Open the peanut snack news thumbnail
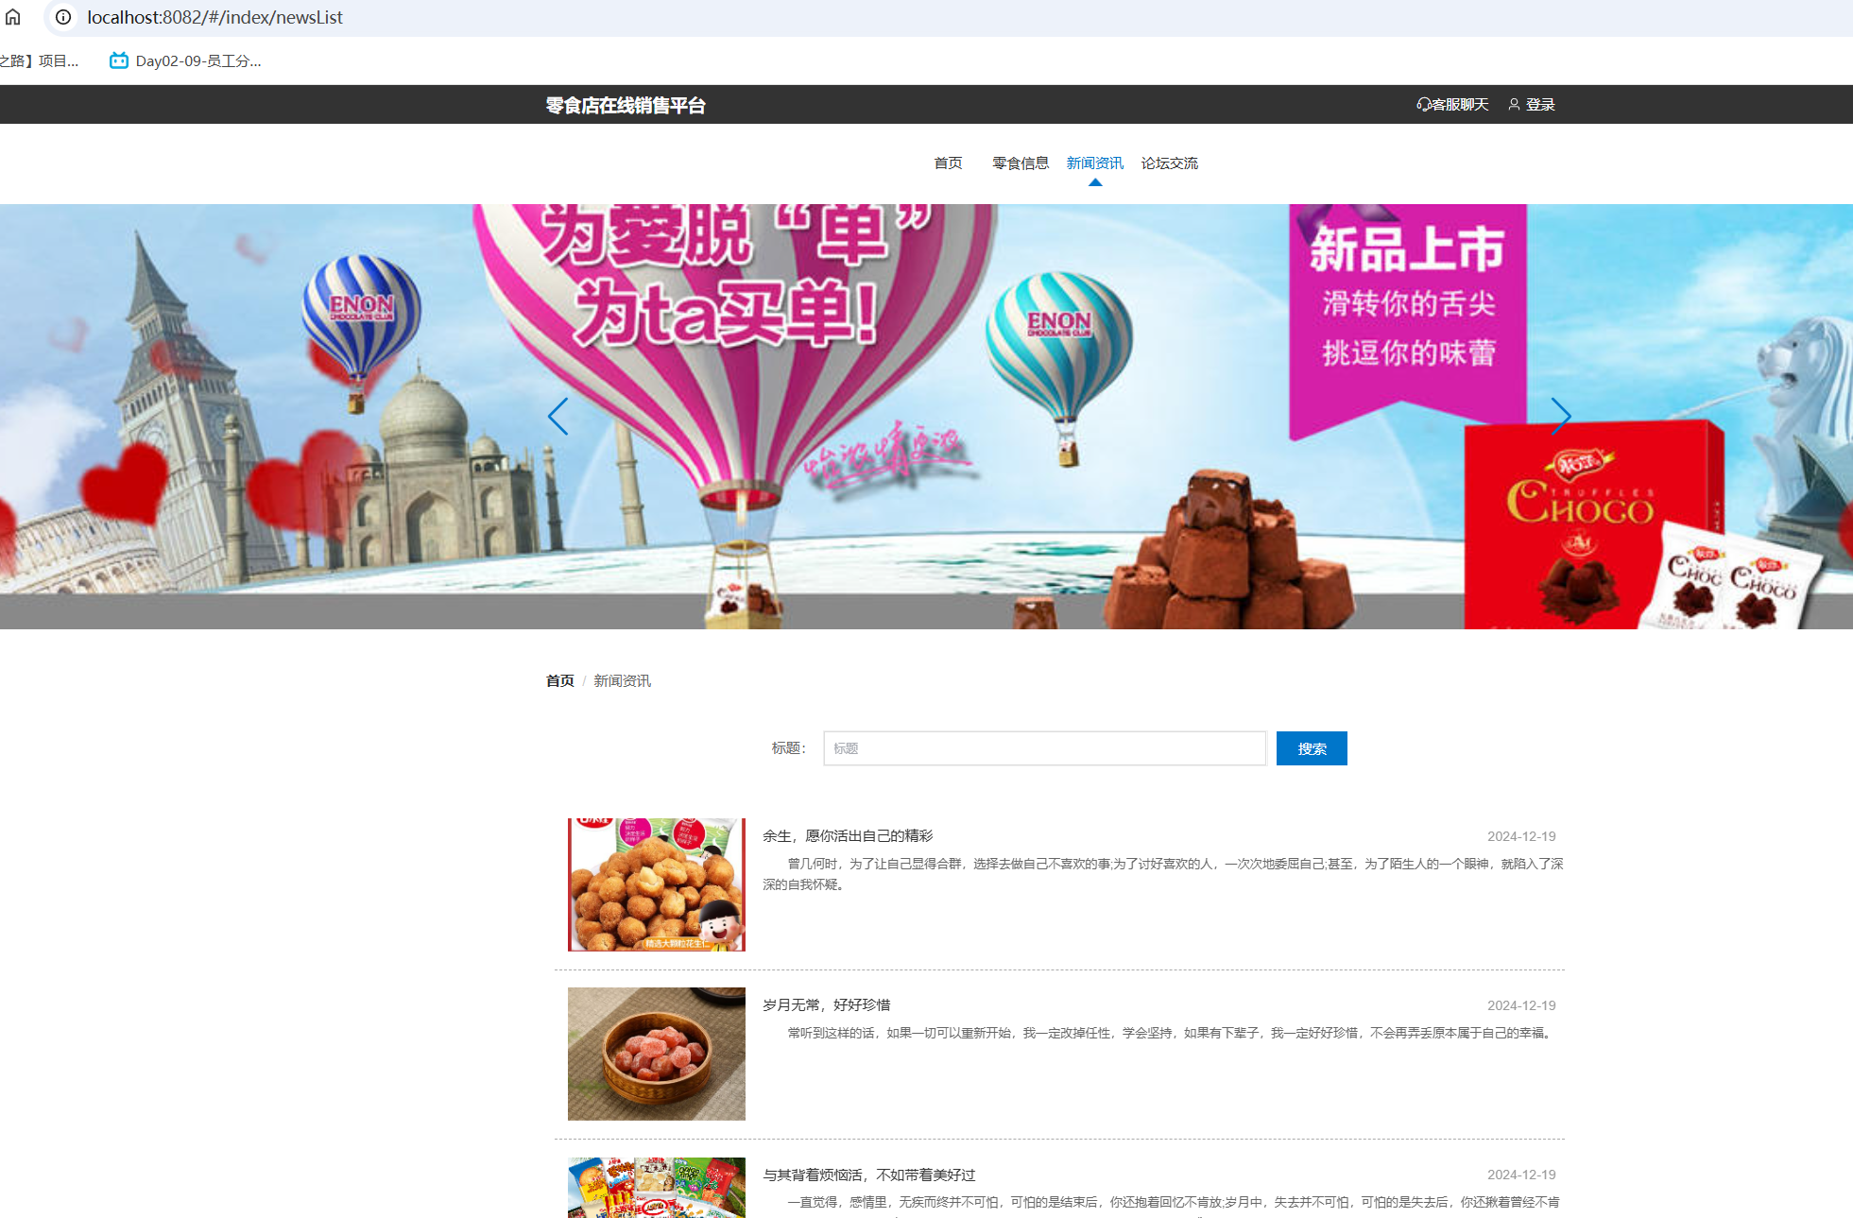The width and height of the screenshot is (1853, 1218). point(657,884)
